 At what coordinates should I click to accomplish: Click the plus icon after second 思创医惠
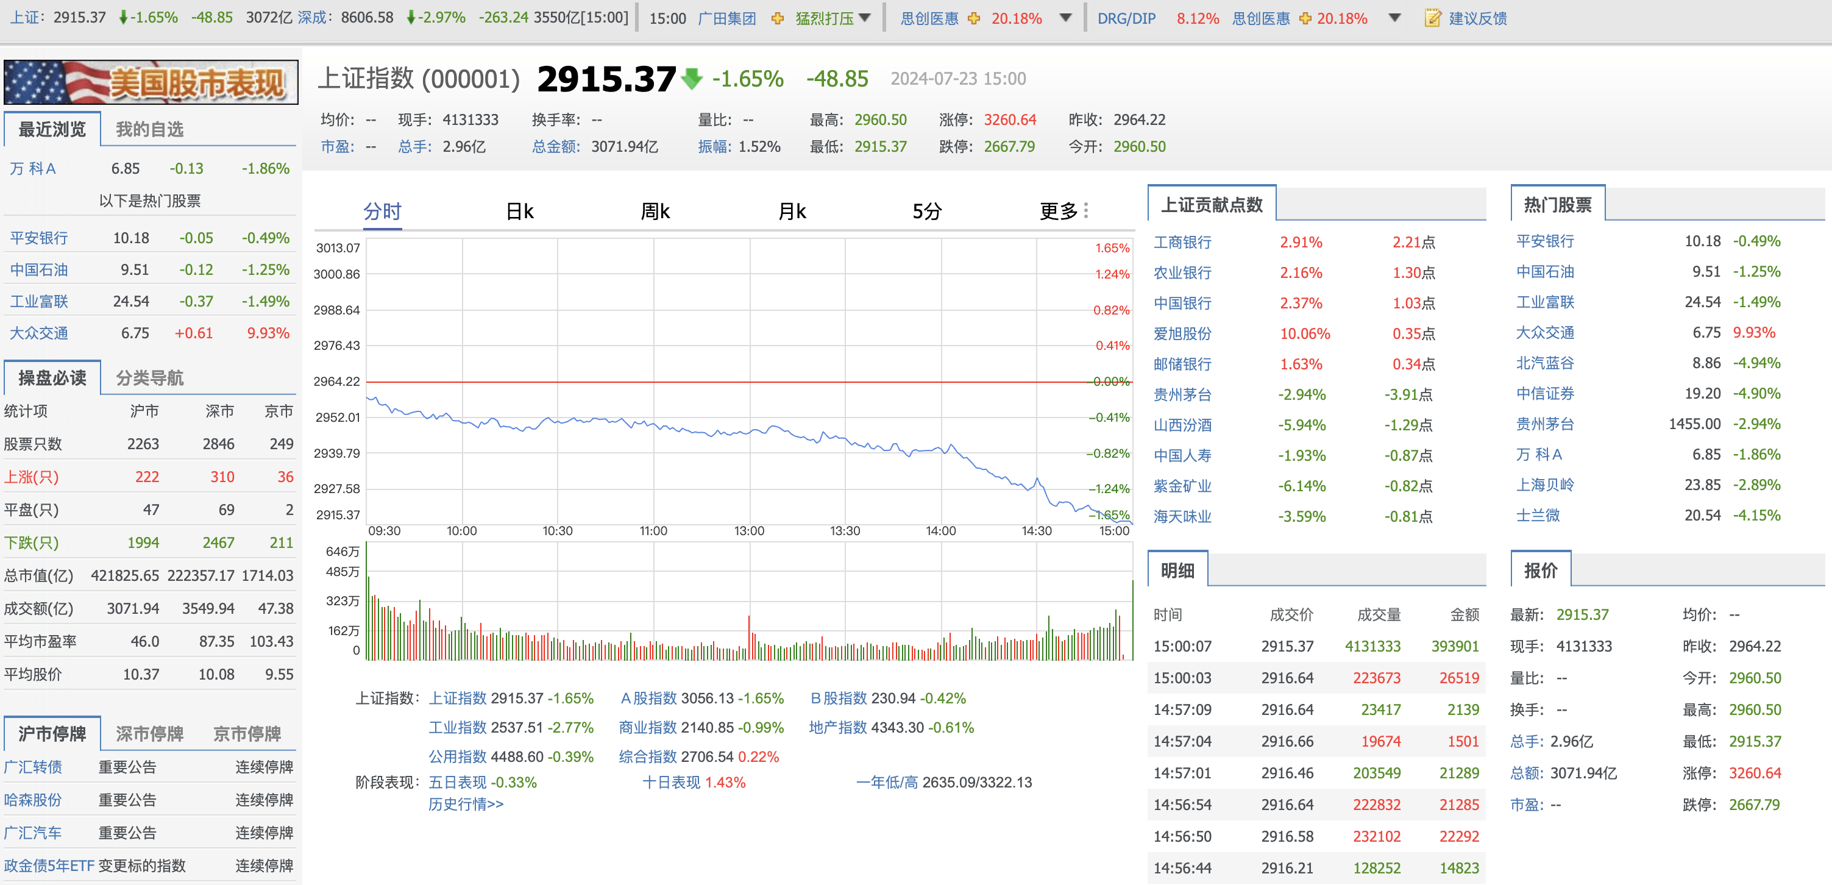tap(1305, 18)
